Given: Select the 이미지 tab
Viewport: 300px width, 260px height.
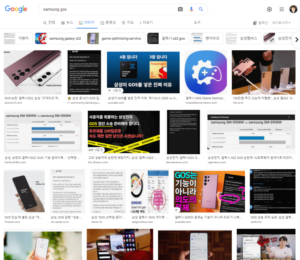Looking at the screenshot, I should (87, 23).
